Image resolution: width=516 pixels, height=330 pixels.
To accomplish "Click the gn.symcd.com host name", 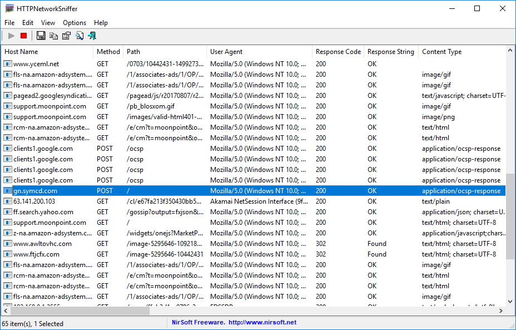I will 35,191.
